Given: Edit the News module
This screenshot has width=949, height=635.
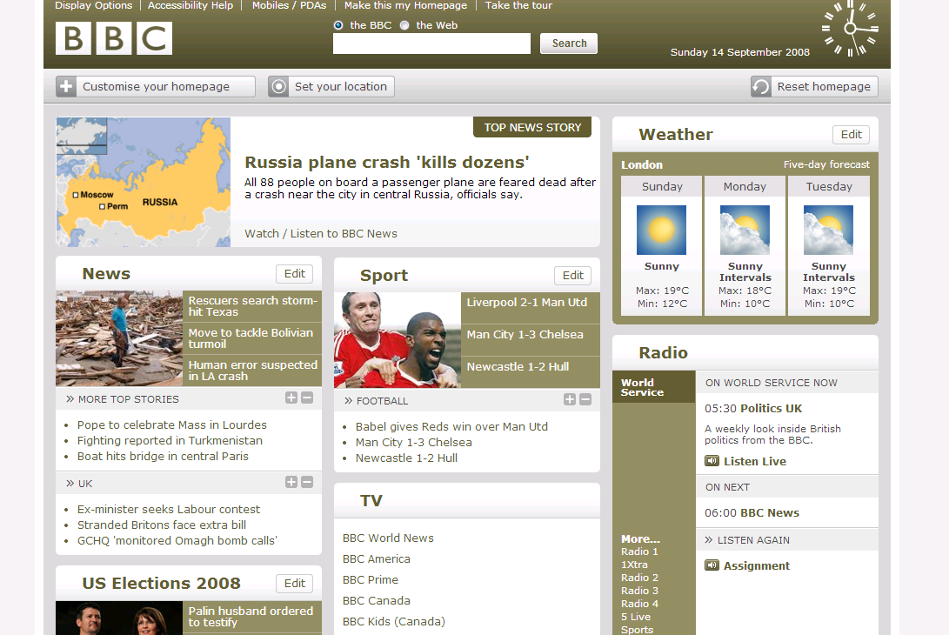Looking at the screenshot, I should pos(295,274).
